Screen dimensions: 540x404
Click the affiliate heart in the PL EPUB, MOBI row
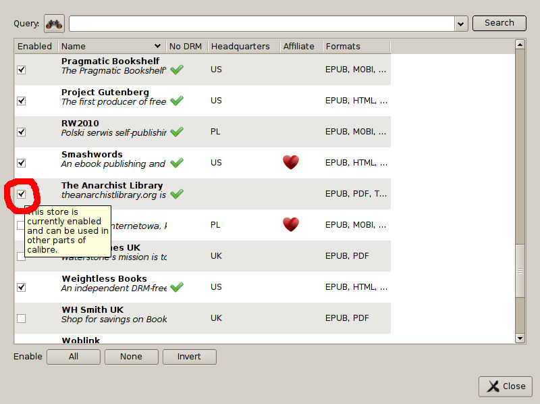(x=291, y=225)
